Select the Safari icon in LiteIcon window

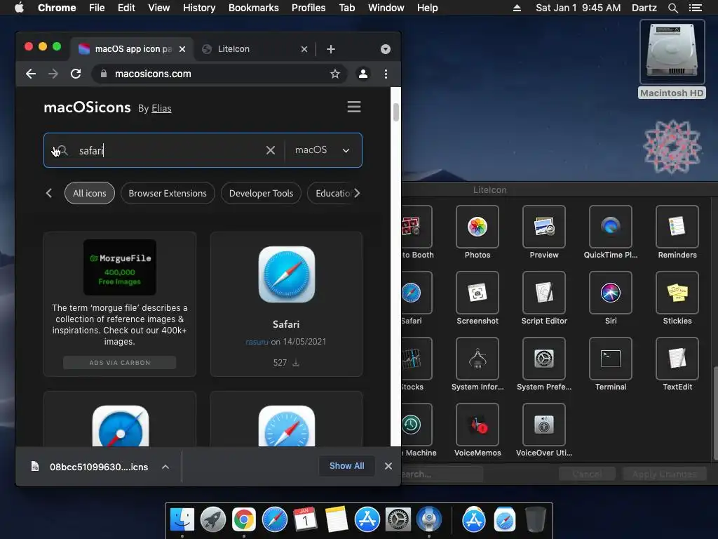click(416, 293)
